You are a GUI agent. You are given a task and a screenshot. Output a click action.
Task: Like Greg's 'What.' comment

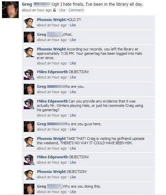pyautogui.click(x=73, y=40)
